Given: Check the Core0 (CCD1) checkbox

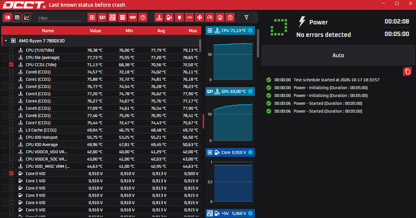Looking at the screenshot, I should [x=11, y=72].
